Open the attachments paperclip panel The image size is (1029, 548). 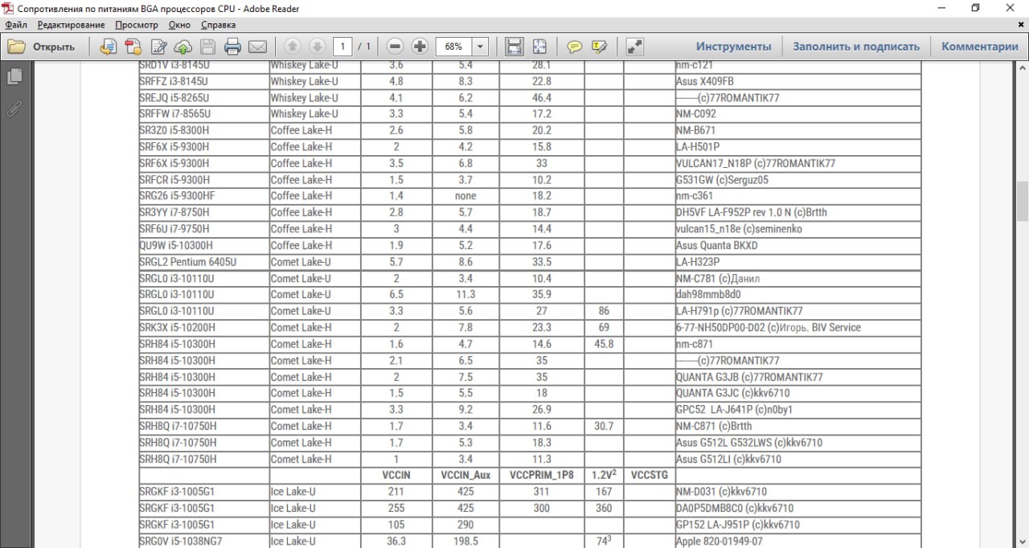[x=14, y=108]
